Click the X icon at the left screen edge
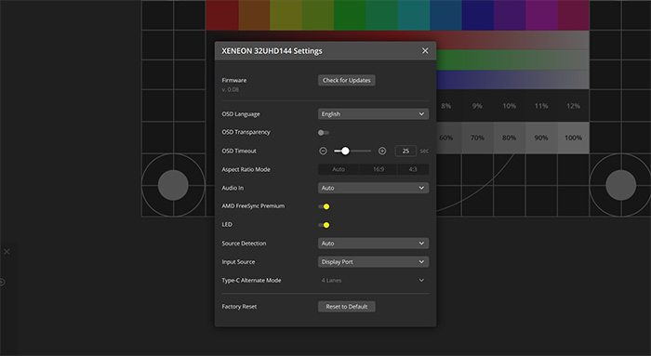The height and width of the screenshot is (356, 651). (x=7, y=252)
